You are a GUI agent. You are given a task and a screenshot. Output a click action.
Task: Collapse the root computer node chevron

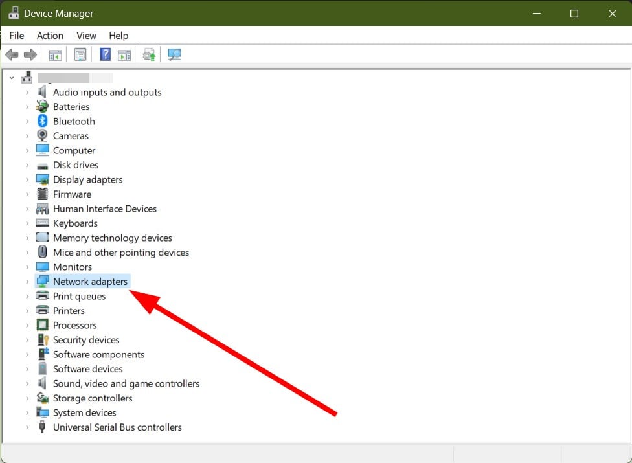(x=12, y=77)
